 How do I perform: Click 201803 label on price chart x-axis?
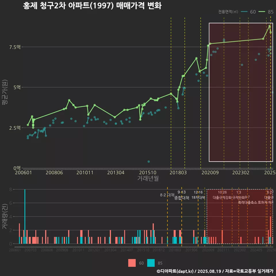click(x=178, y=172)
